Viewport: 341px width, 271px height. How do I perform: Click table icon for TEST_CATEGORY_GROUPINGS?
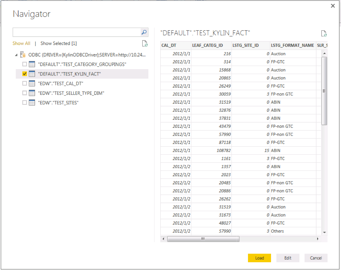coord(32,64)
